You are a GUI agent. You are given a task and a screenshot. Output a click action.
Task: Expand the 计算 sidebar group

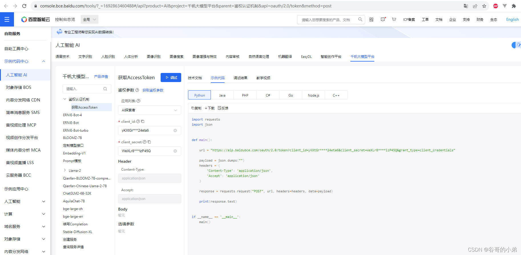(x=44, y=214)
